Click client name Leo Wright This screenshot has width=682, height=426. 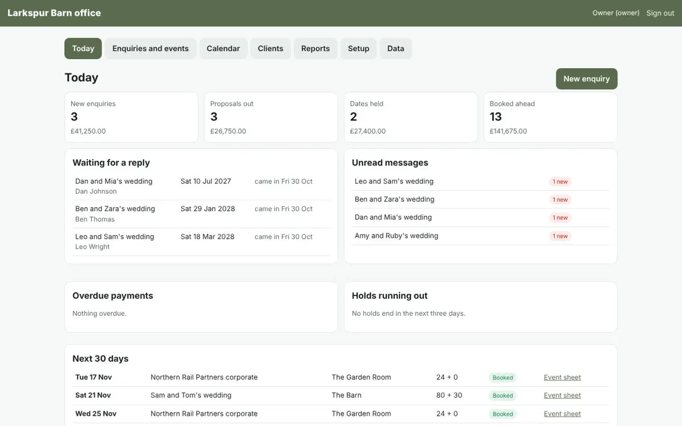(x=92, y=247)
